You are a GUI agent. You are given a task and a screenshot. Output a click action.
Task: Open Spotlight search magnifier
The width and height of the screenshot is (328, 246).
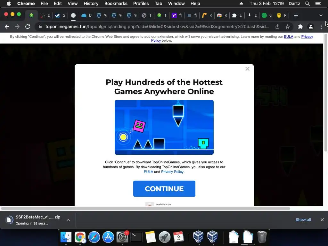click(x=307, y=4)
